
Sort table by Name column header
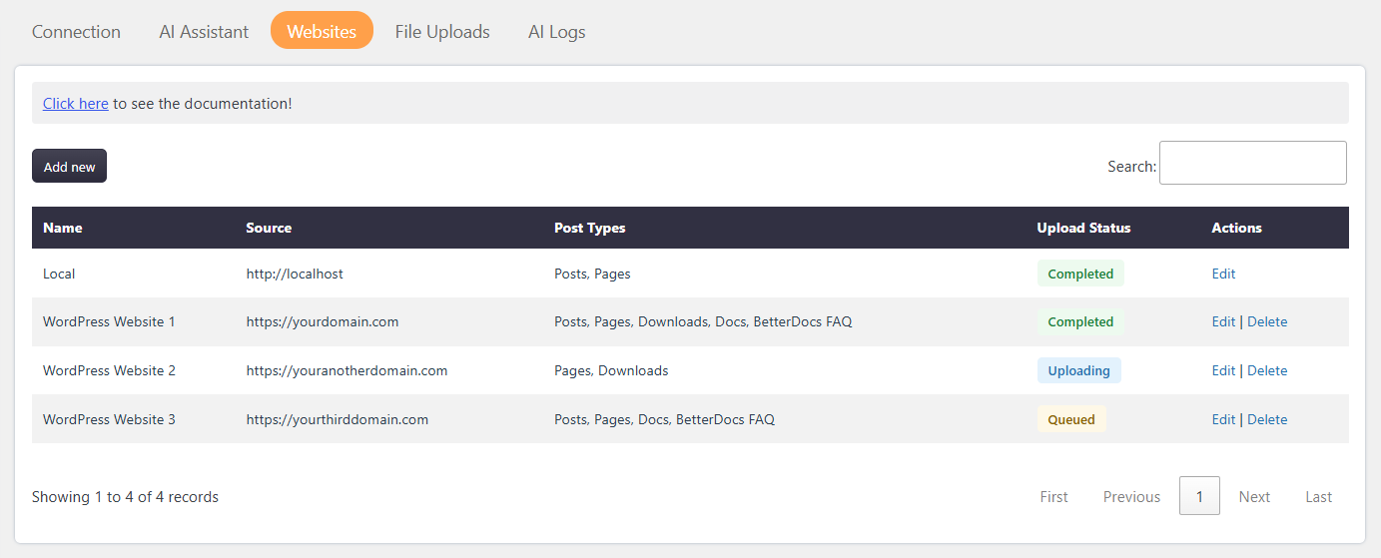coord(63,228)
